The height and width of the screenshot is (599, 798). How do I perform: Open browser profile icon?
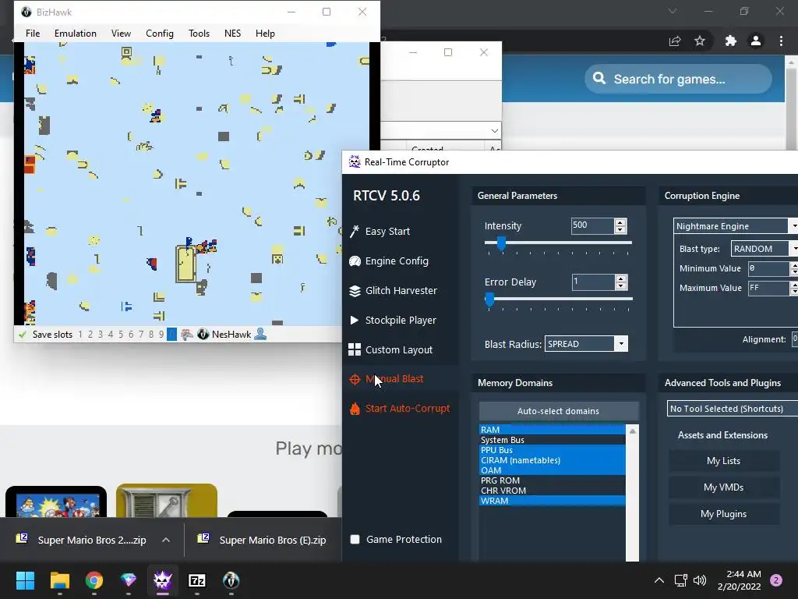click(756, 41)
